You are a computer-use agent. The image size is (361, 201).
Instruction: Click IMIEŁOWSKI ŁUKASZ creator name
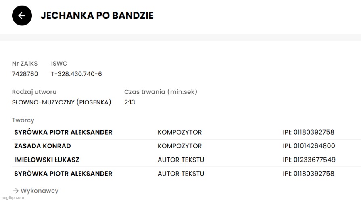[46, 160]
